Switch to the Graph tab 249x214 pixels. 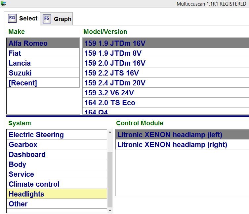(56, 19)
